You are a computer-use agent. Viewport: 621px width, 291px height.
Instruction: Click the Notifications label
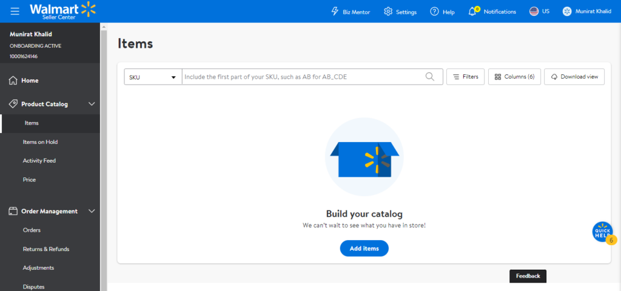[x=500, y=12]
